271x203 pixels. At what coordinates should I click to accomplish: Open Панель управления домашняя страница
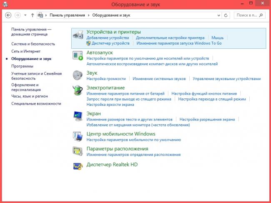click(x=31, y=32)
